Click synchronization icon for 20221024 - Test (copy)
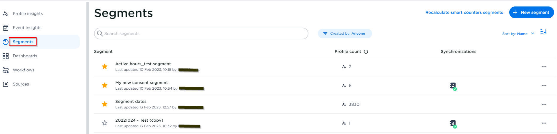 coord(453,123)
